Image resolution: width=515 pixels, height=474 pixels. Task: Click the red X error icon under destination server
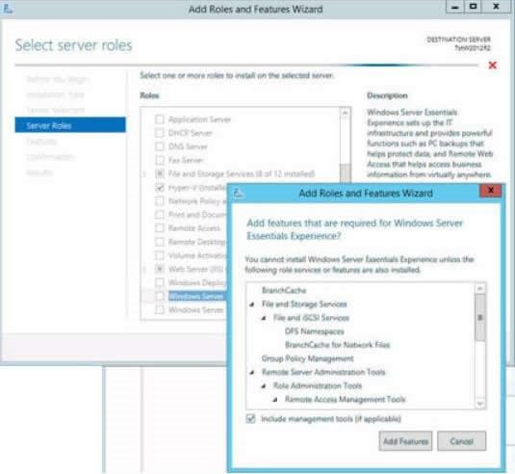click(492, 66)
